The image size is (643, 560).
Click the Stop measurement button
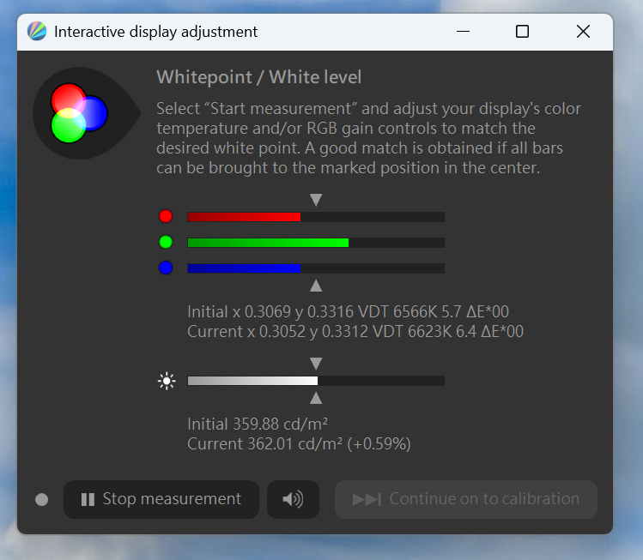pyautogui.click(x=161, y=499)
